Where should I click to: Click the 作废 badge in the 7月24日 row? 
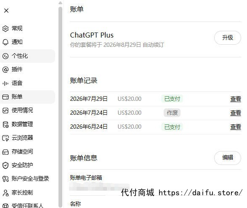(x=172, y=113)
